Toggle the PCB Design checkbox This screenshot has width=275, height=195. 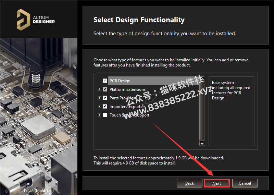105,81
